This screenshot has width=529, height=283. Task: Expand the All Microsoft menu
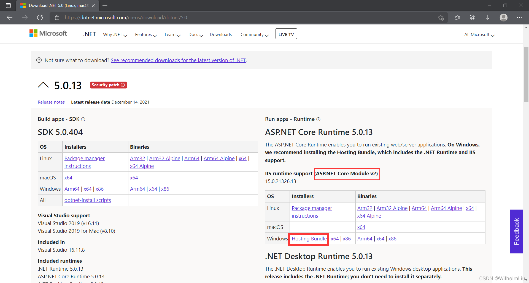(x=479, y=35)
